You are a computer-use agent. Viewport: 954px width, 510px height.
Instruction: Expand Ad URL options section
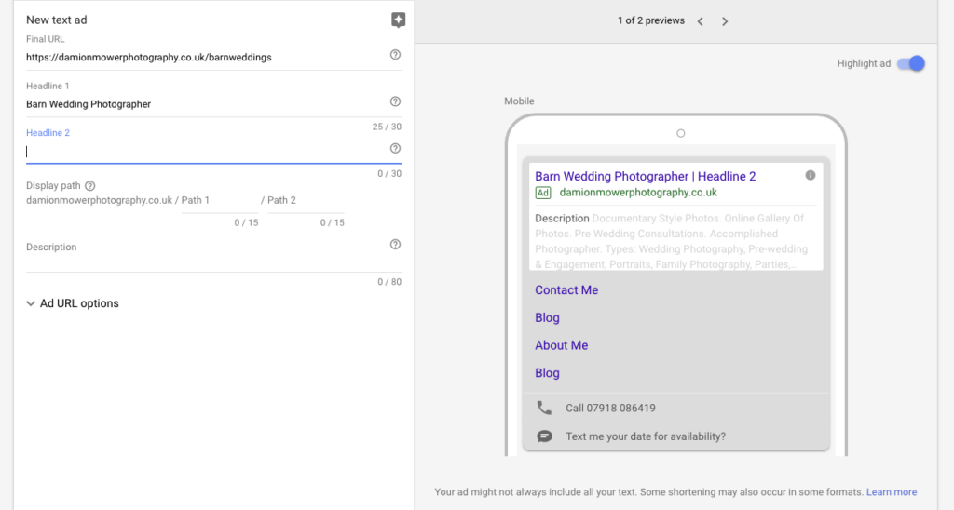tap(73, 303)
